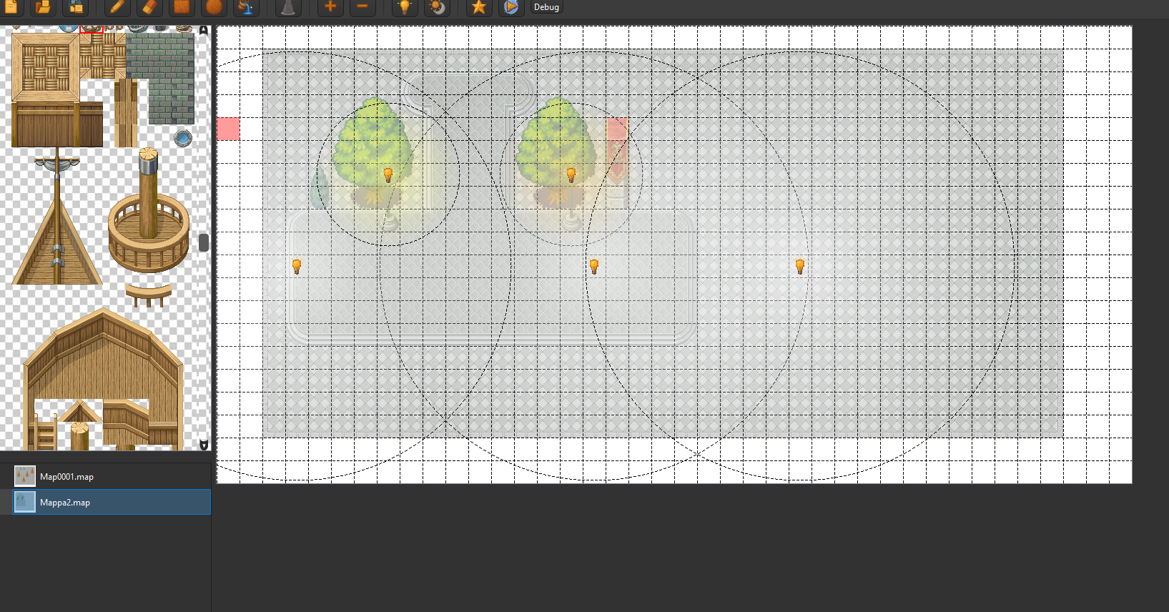
Task: Open the open-folder project icon
Action: [x=43, y=7]
